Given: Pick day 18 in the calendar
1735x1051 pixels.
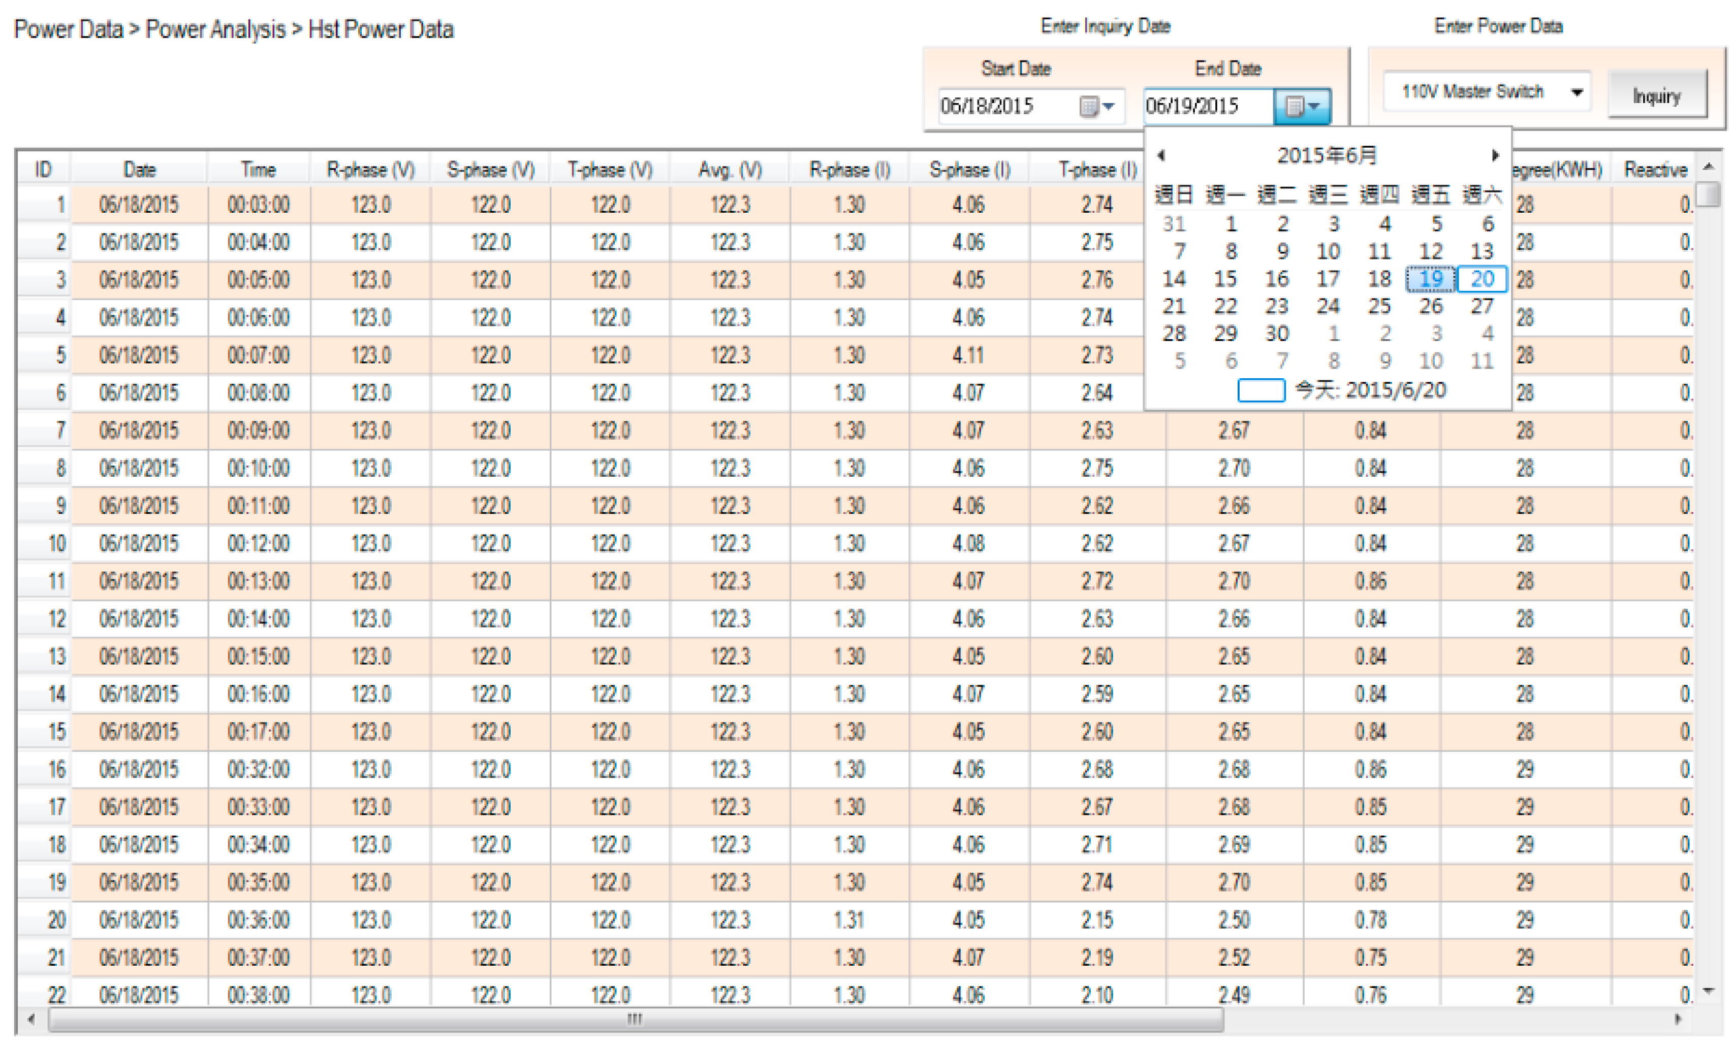Looking at the screenshot, I should 1379,279.
